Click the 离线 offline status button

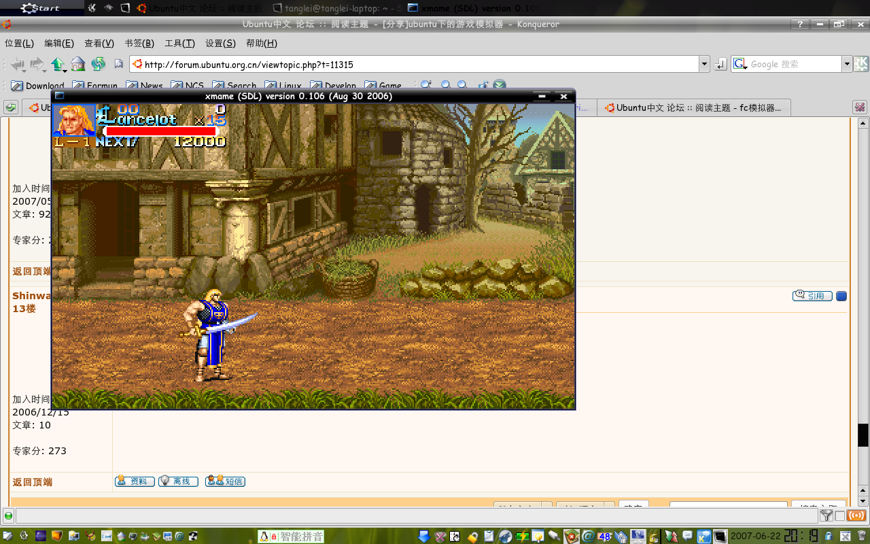(x=178, y=481)
